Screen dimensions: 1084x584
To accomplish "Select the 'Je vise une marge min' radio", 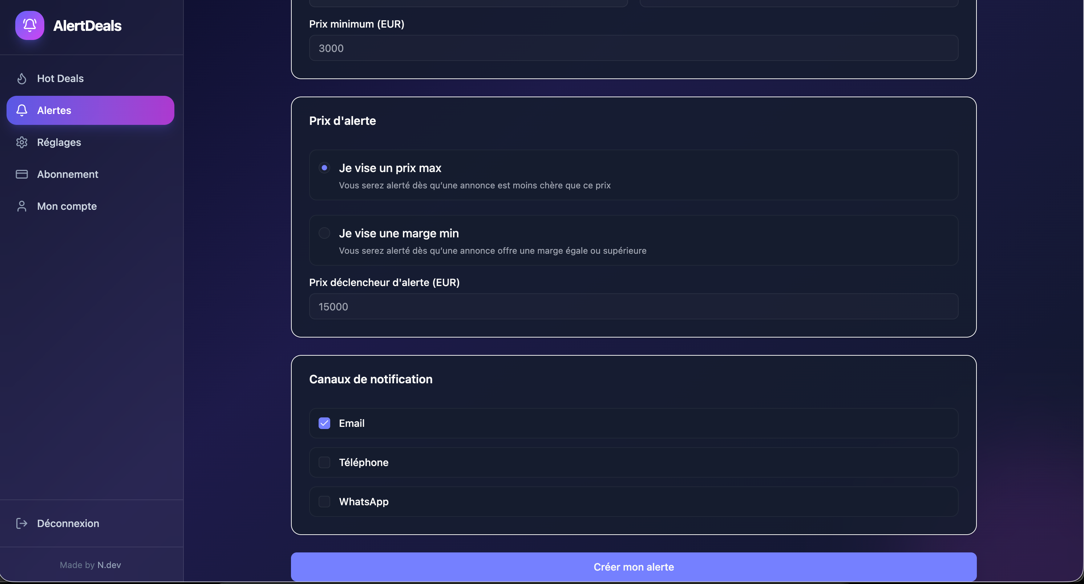I will 324,233.
